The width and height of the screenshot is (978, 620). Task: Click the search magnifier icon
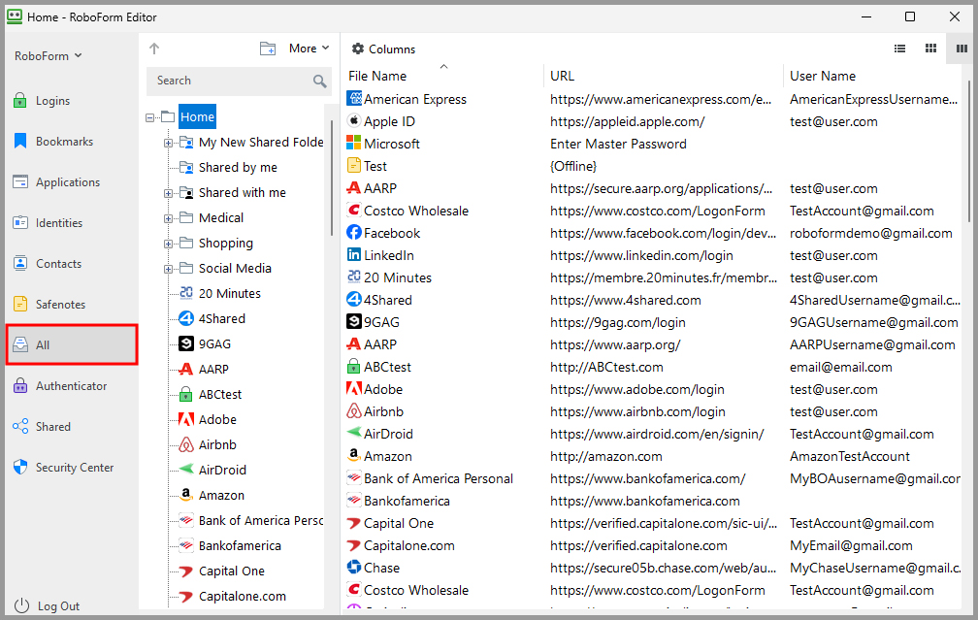320,81
